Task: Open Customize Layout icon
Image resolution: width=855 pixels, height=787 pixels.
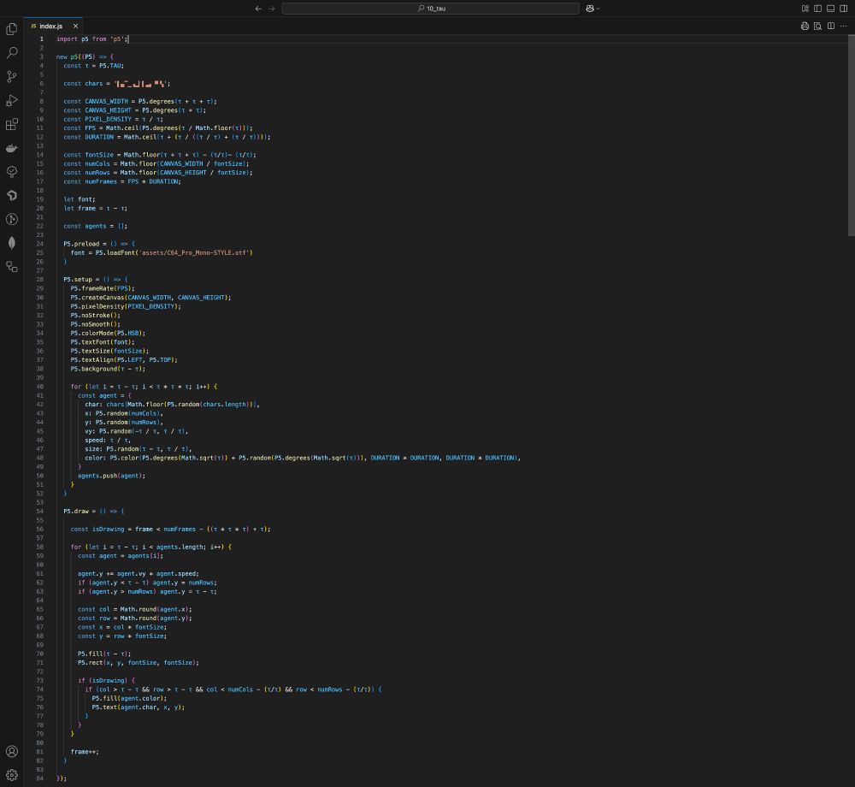Action: click(805, 9)
